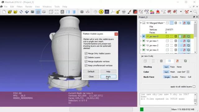Set Shading to Face
The image size is (199, 112).
(172, 67)
